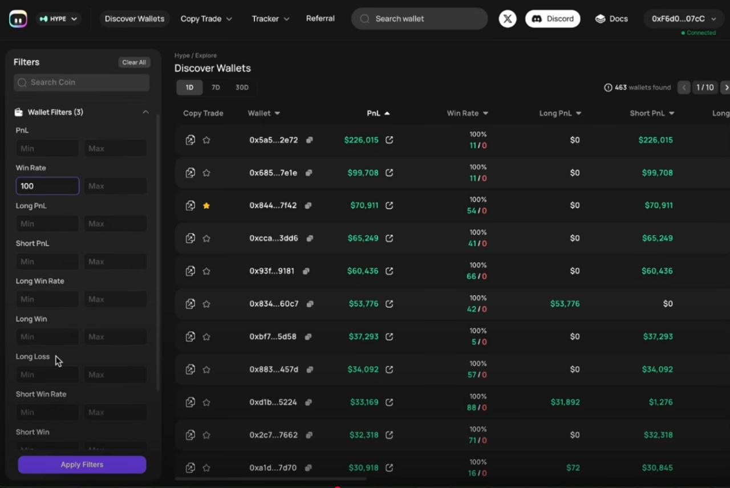Expand the Copy Trade menu

pyautogui.click(x=206, y=19)
